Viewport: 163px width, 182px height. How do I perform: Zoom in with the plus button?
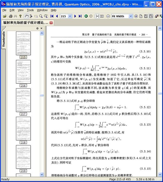pyautogui.click(x=136, y=16)
